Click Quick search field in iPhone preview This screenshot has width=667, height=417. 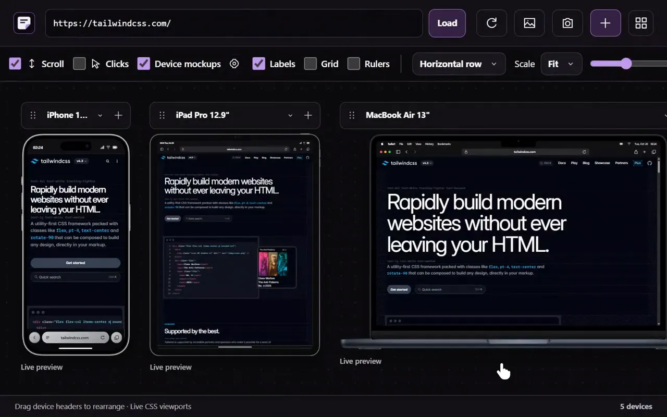tap(76, 277)
